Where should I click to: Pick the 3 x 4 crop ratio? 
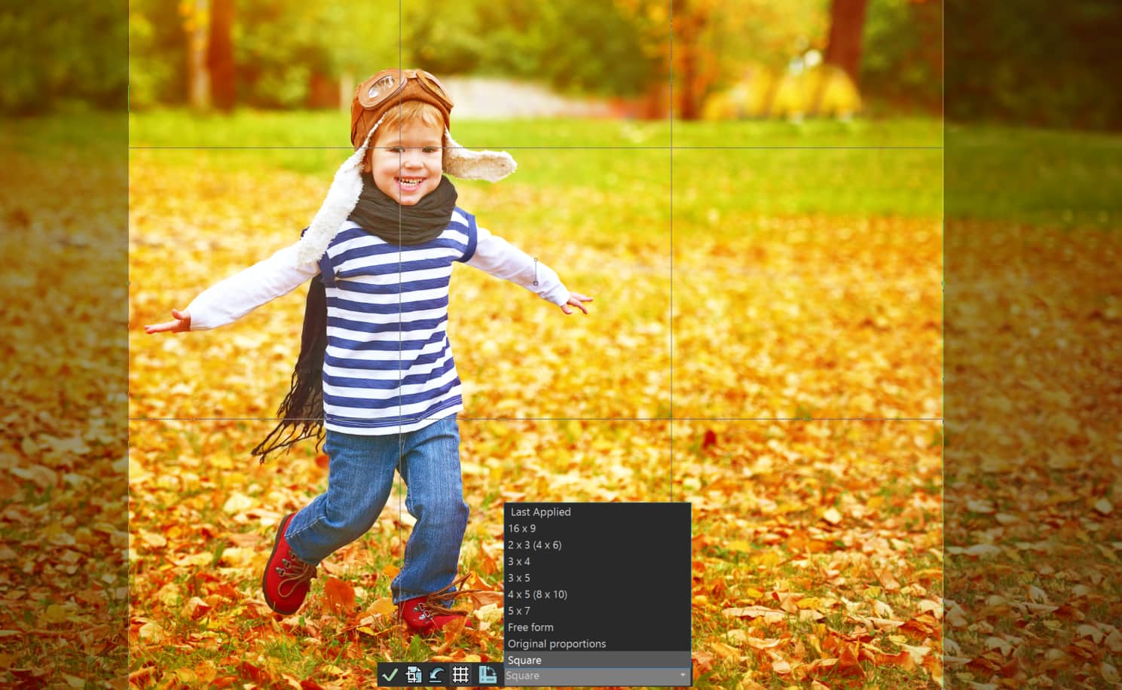597,561
